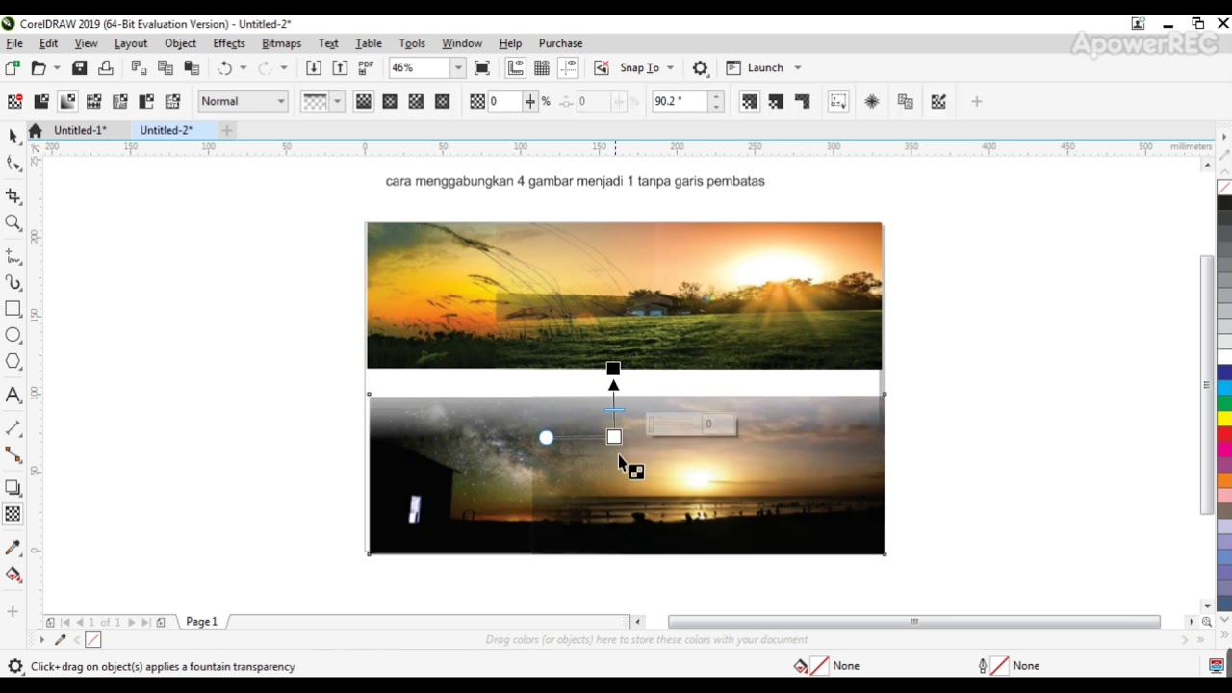The width and height of the screenshot is (1232, 693).
Task: Select the Connector tool
Action: point(13,454)
